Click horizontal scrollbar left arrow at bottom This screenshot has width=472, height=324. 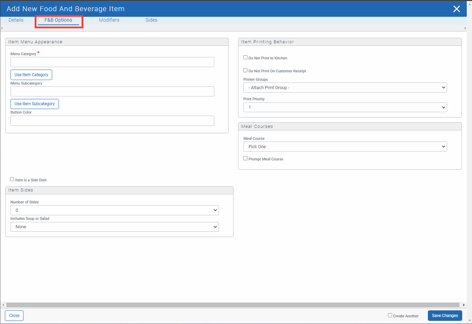coord(3,305)
